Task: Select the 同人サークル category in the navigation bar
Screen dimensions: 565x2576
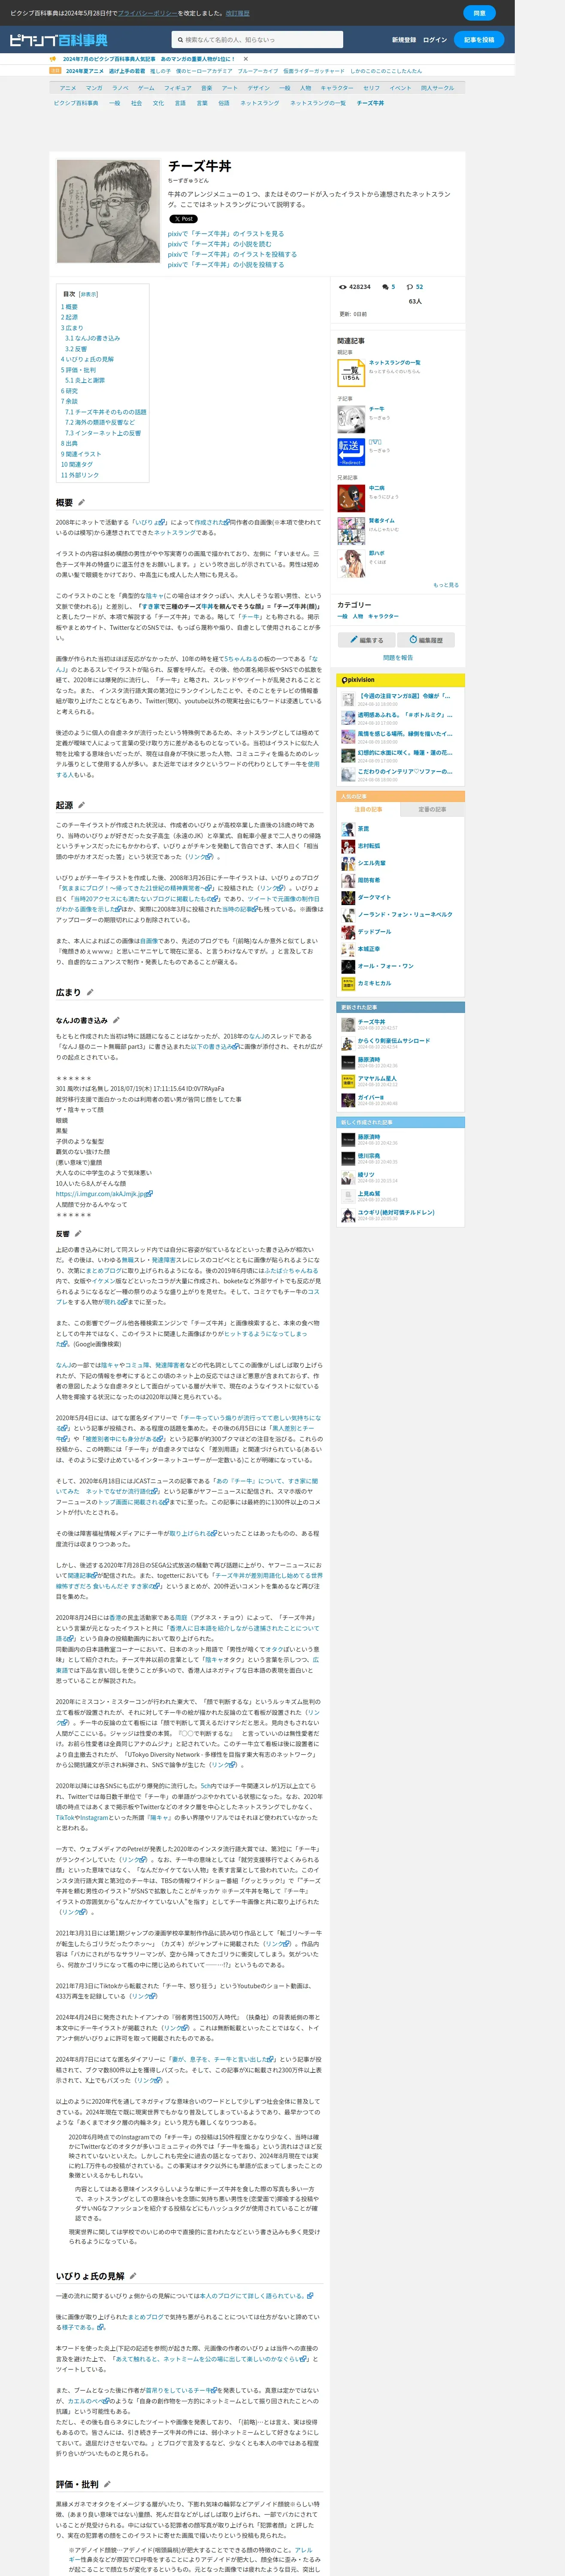Action: point(437,88)
